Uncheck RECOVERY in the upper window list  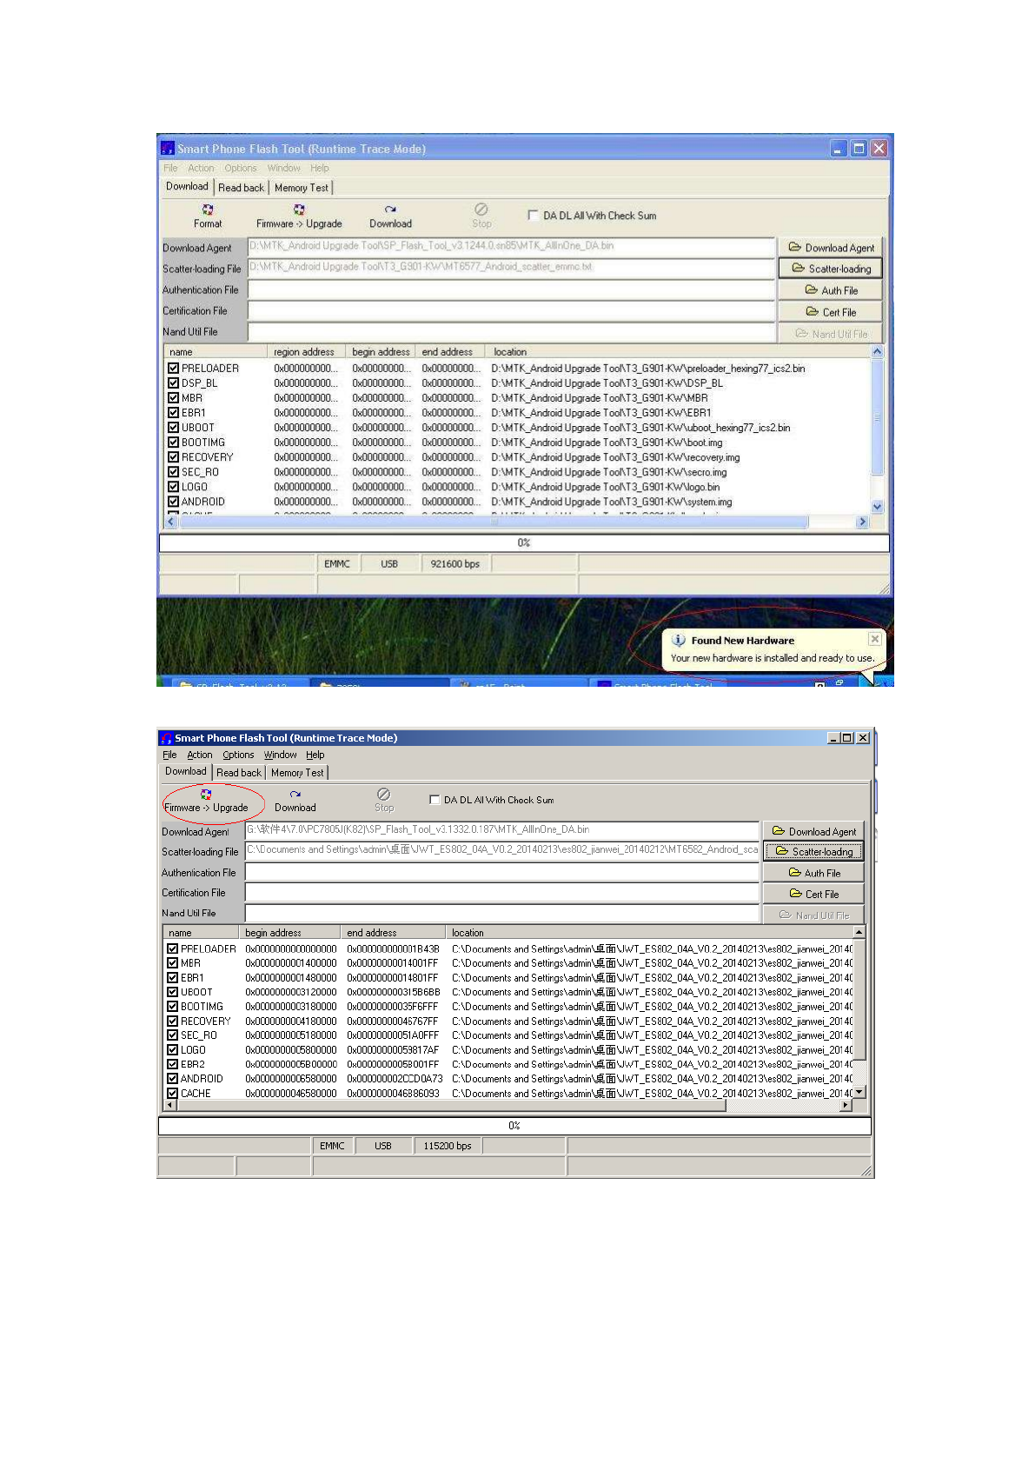[173, 457]
